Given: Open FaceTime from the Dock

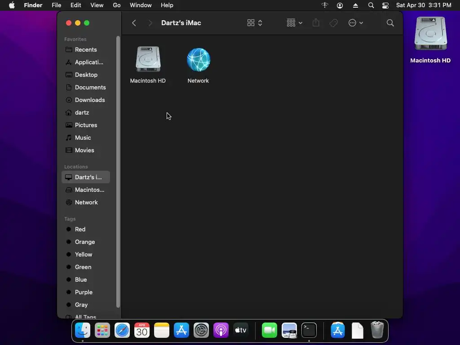Looking at the screenshot, I should tap(270, 330).
